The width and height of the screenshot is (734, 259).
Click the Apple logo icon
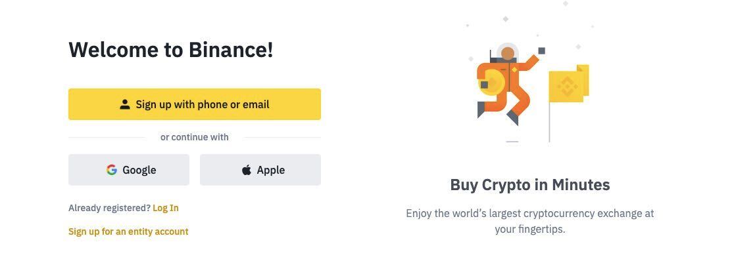point(246,170)
